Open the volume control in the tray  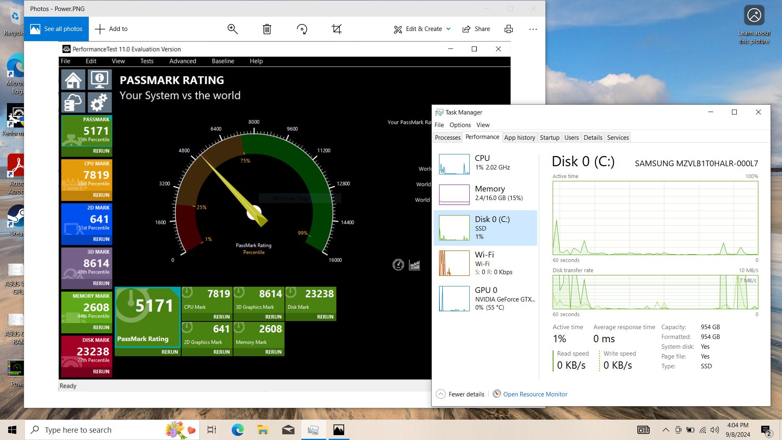point(715,430)
